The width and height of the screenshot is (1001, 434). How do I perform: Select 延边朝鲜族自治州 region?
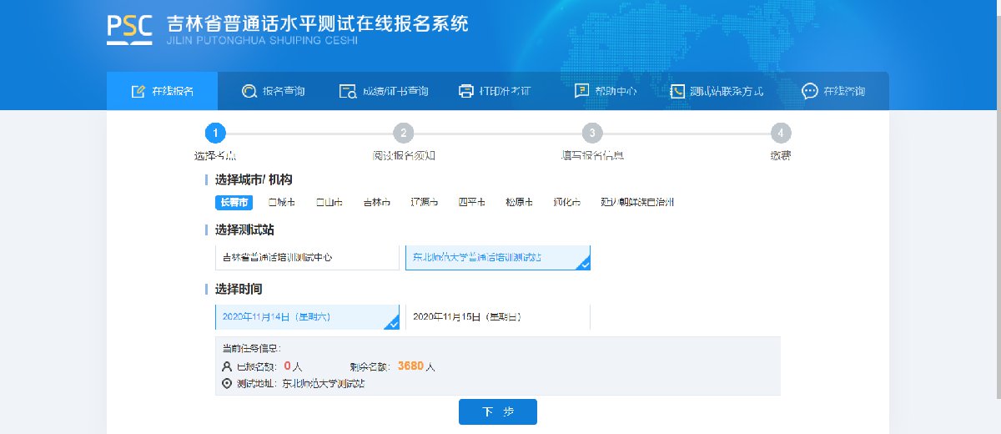pos(637,203)
